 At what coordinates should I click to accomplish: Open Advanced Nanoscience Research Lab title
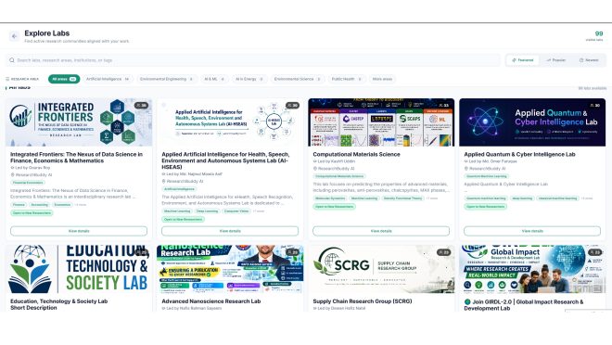coord(211,301)
